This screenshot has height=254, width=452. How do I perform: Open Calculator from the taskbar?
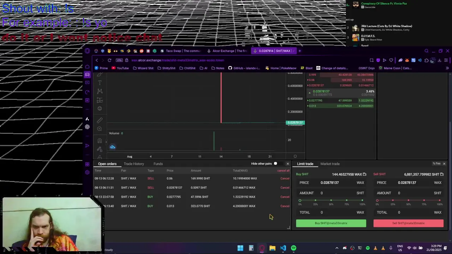click(251, 248)
